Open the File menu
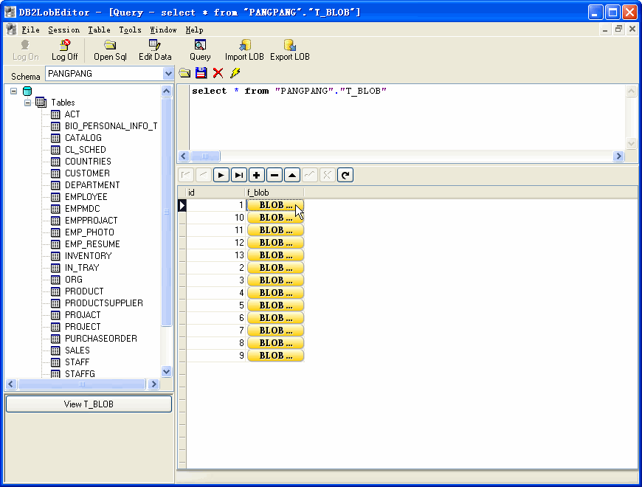The image size is (642, 487). (x=30, y=30)
